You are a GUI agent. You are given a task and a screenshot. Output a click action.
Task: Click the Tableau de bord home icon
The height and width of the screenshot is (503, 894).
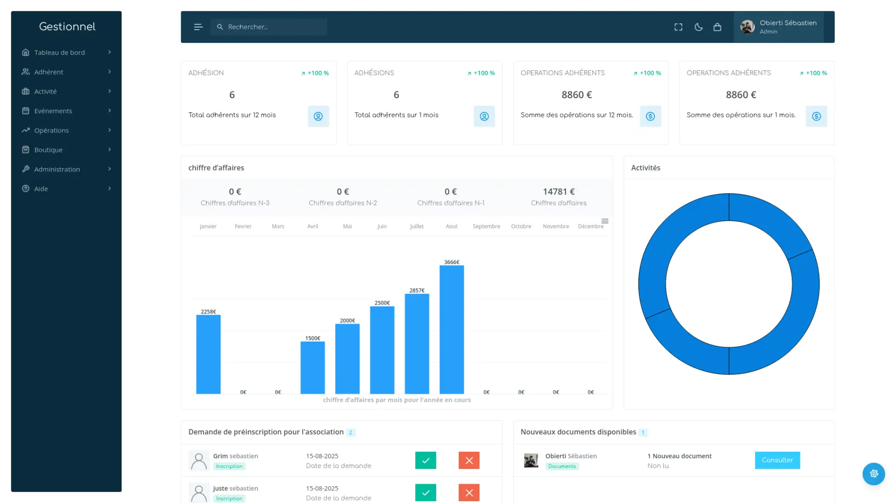coord(26,52)
